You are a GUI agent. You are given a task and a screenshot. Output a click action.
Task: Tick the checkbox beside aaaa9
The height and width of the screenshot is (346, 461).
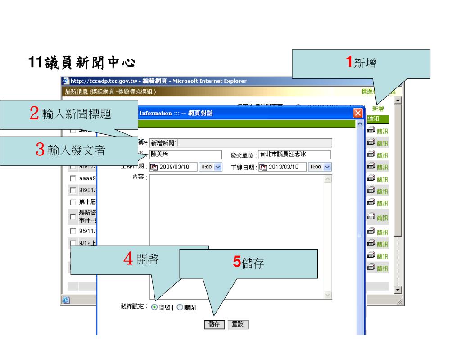tap(72, 178)
